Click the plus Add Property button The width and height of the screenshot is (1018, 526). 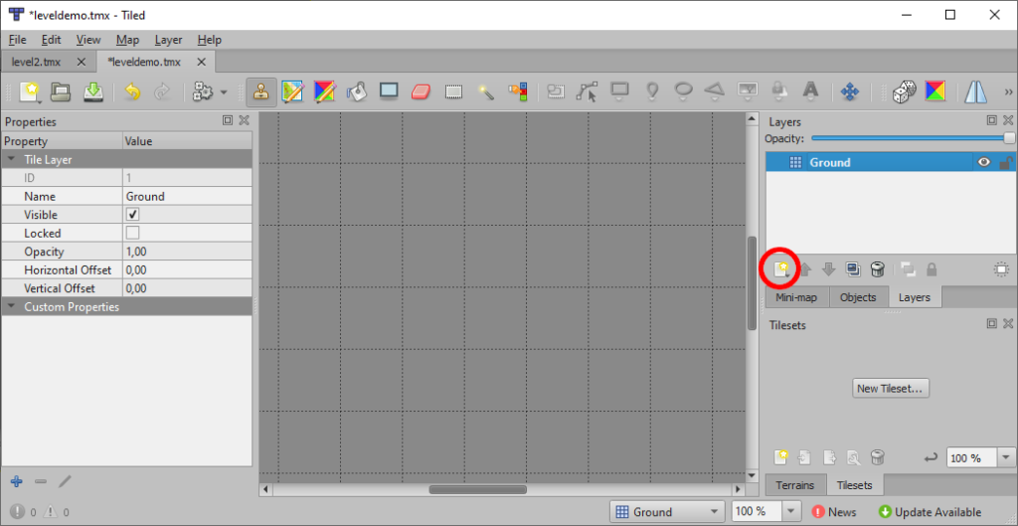18,481
